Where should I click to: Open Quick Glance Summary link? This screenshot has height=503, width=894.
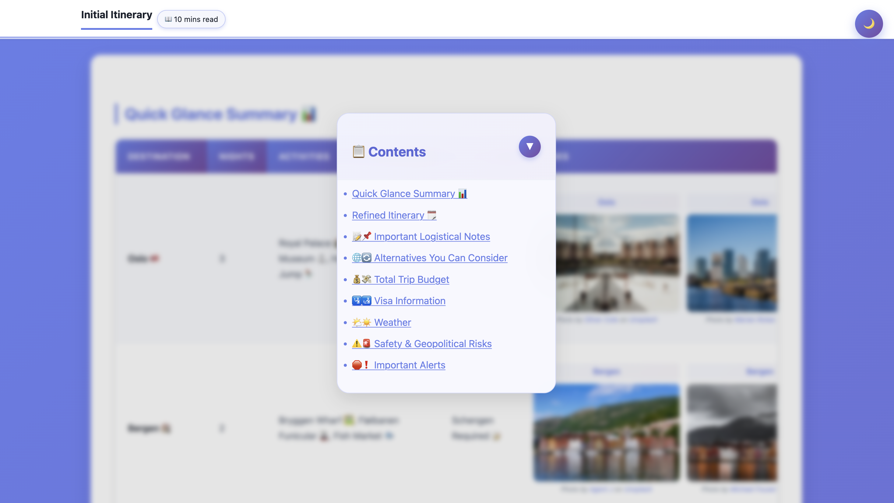(x=403, y=194)
